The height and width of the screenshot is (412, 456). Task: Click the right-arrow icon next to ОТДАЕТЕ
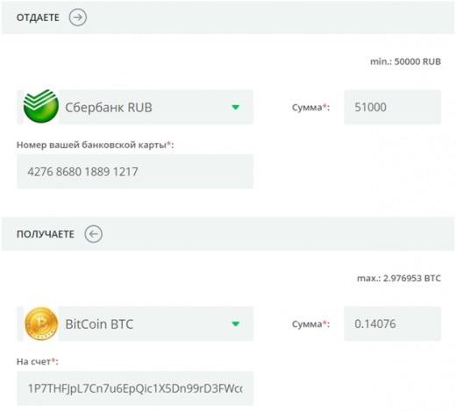pos(78,18)
